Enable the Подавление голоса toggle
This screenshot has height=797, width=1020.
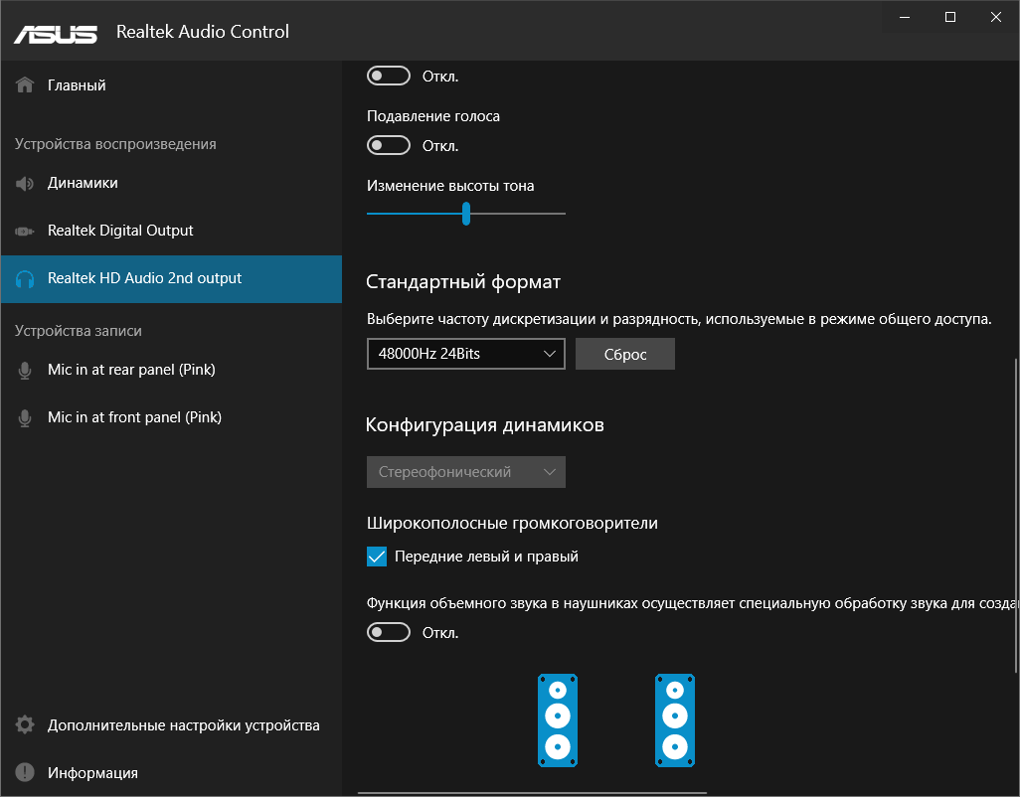coord(389,146)
